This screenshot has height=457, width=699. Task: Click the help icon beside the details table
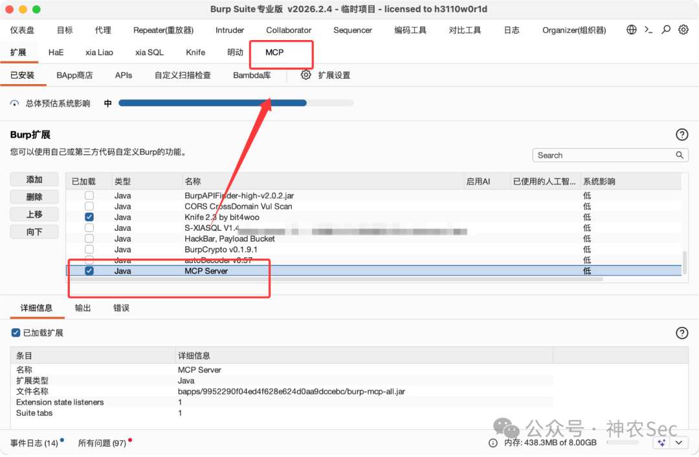(x=682, y=333)
